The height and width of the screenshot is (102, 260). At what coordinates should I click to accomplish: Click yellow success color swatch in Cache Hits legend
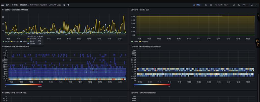11,41
